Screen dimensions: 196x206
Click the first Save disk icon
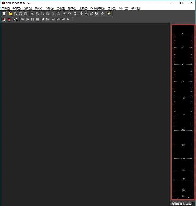click(16, 13)
